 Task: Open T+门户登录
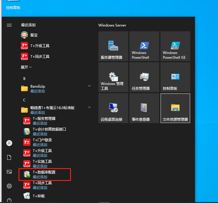point(55,142)
